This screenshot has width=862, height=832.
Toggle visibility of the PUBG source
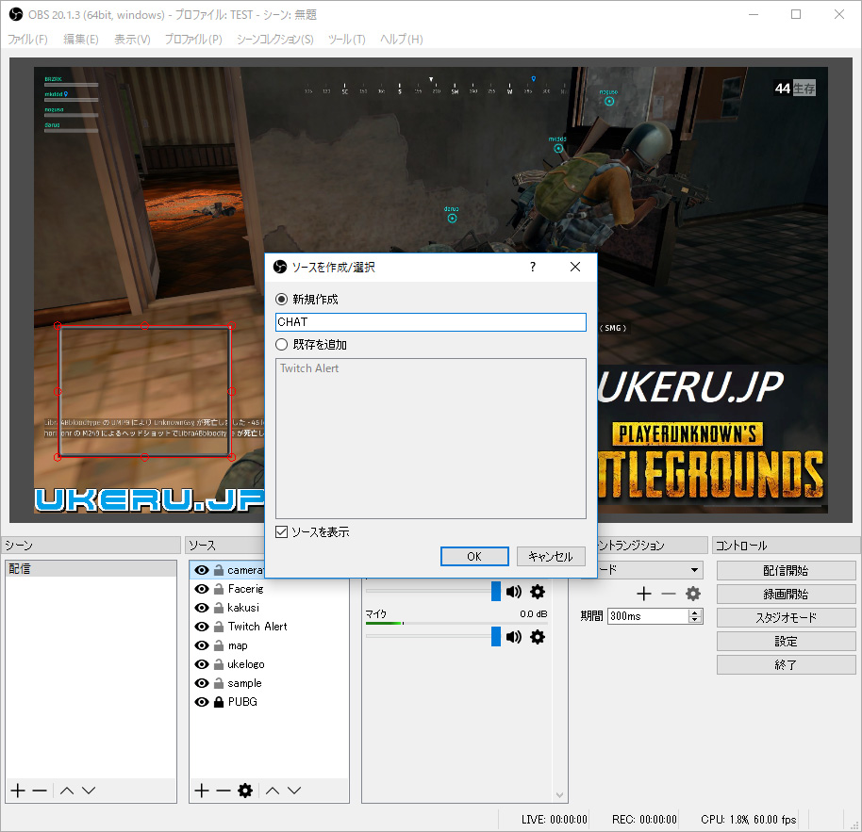coord(201,702)
